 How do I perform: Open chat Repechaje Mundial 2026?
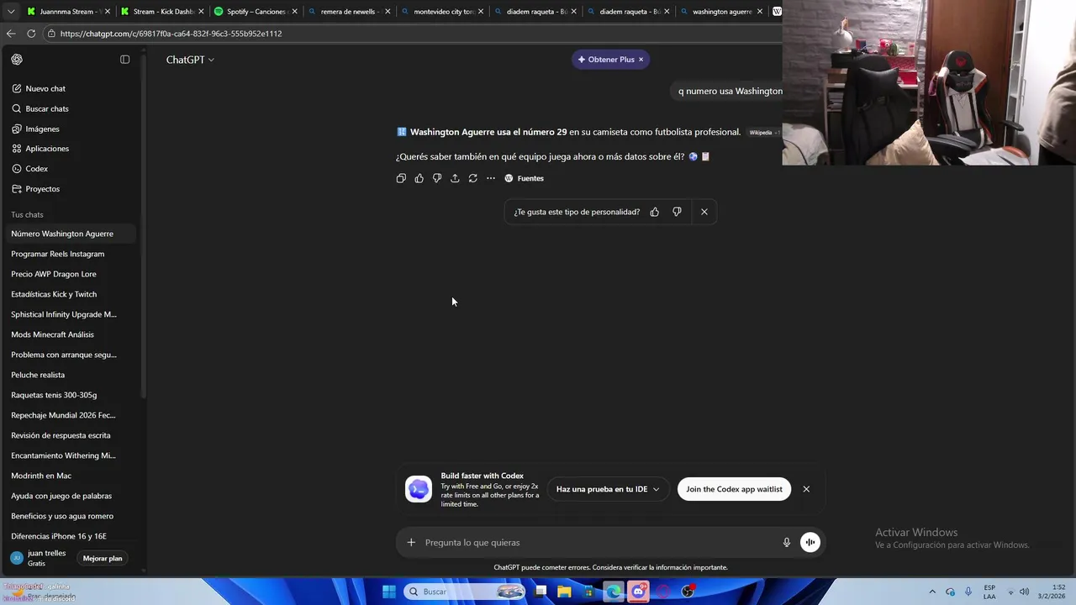click(x=69, y=415)
